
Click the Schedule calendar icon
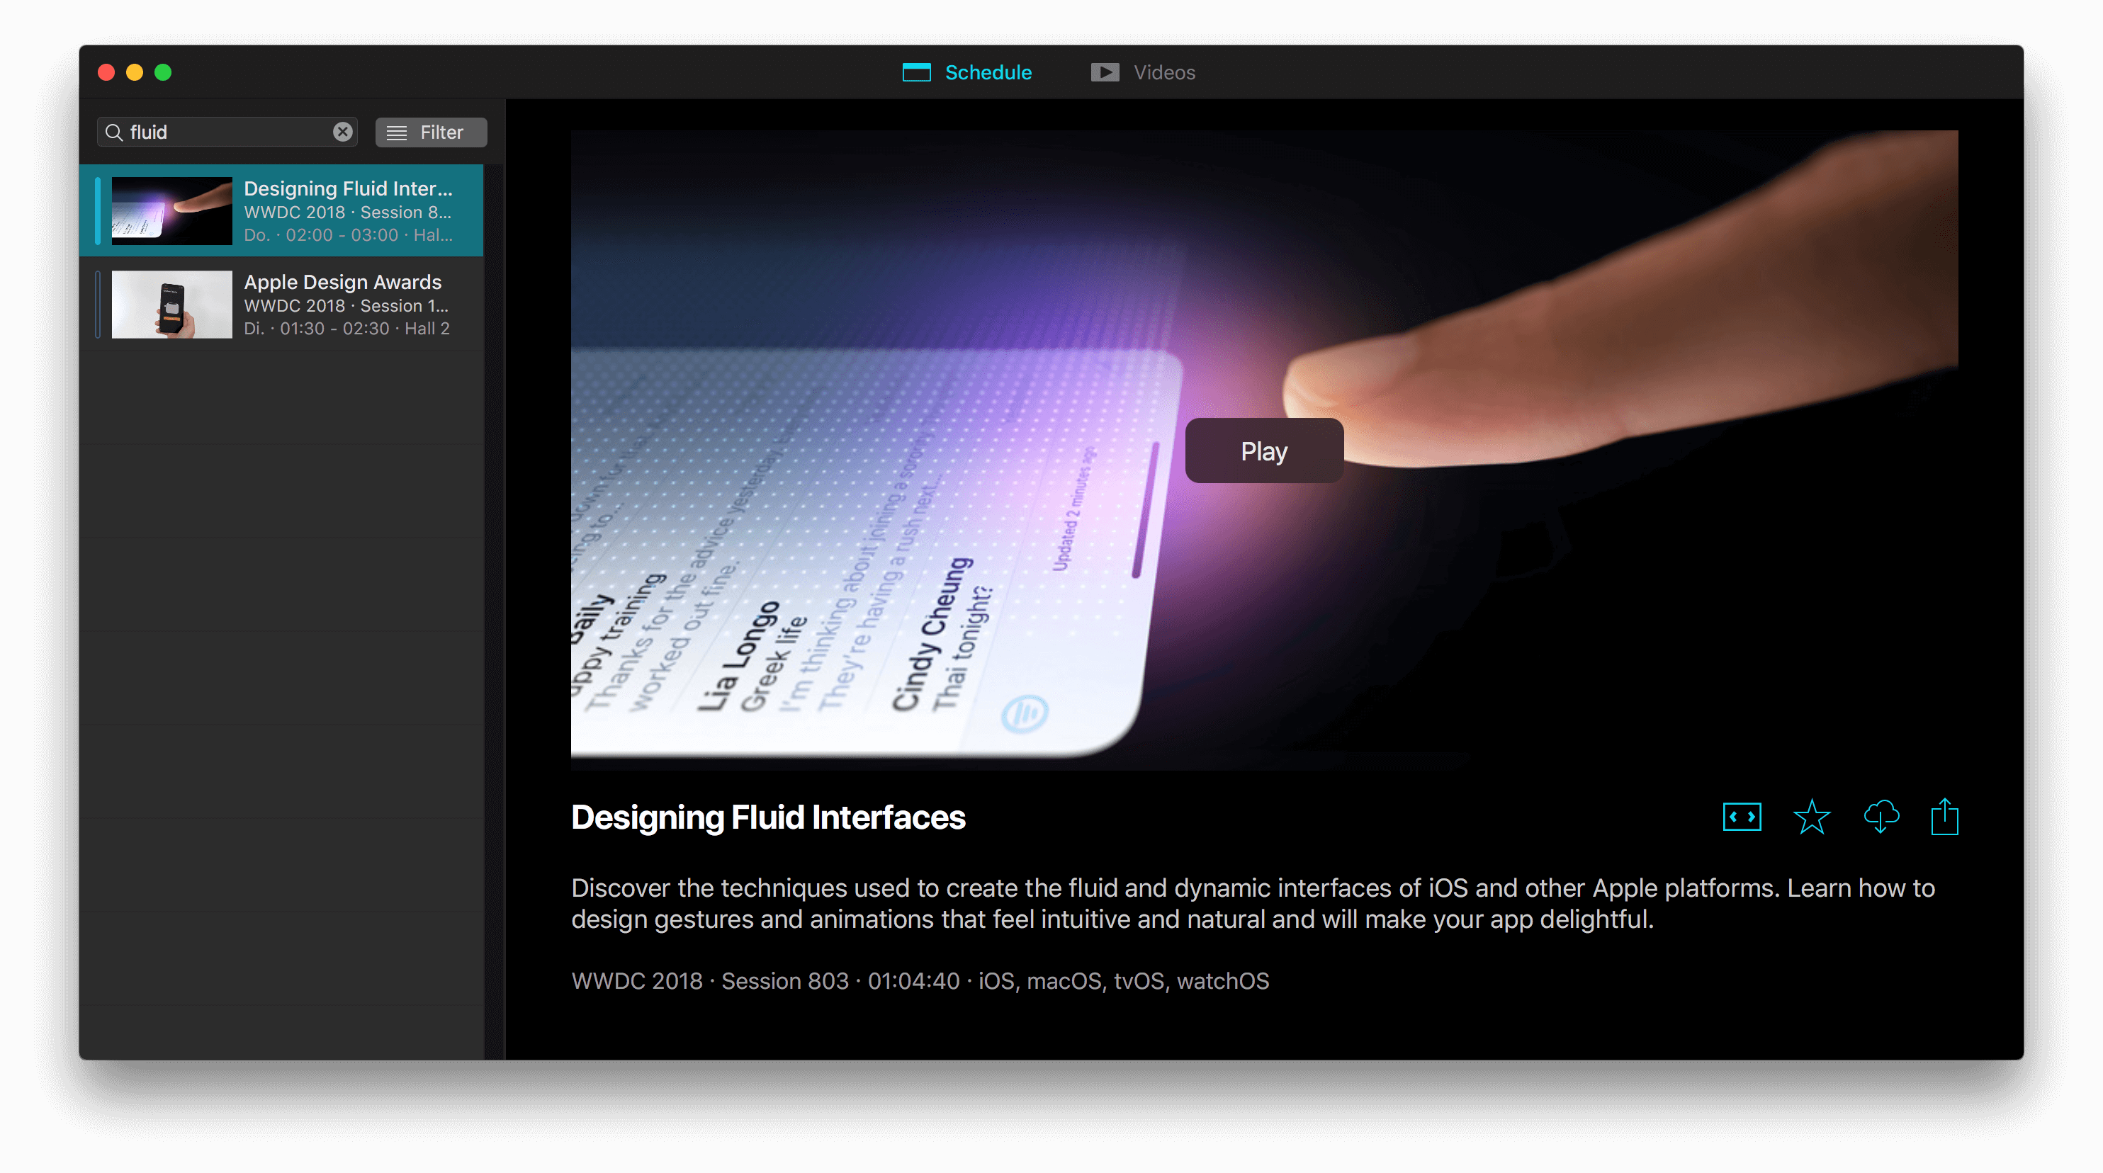point(916,72)
